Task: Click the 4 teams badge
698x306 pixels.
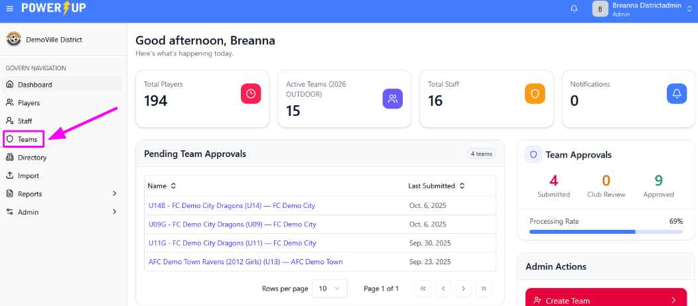Action: coord(482,154)
